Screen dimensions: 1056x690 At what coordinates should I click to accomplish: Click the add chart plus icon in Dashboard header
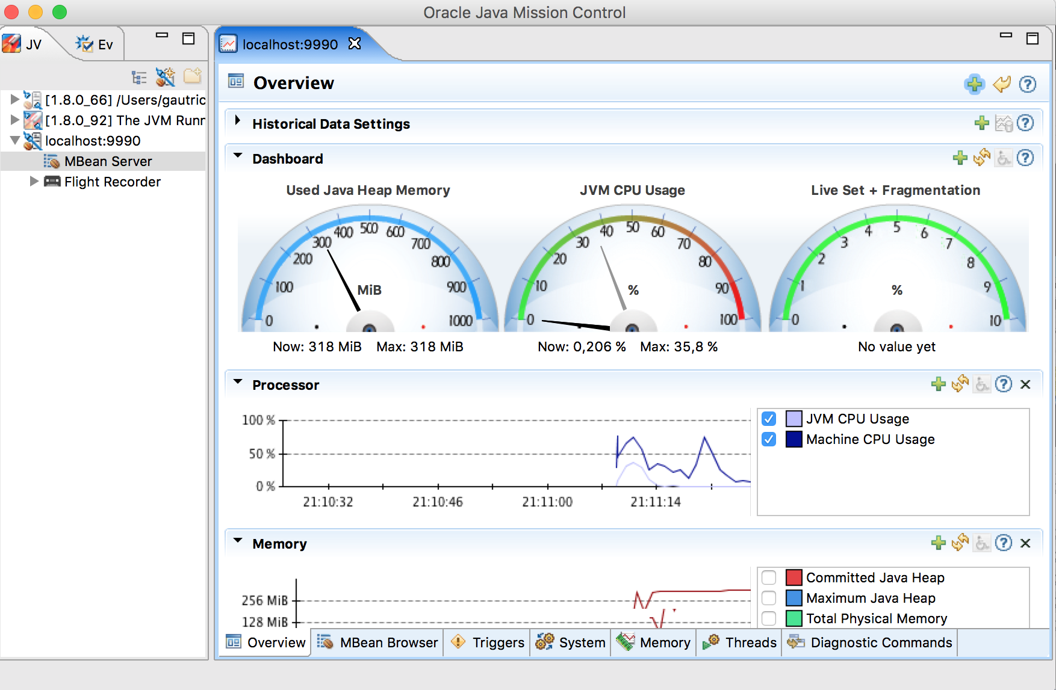[x=960, y=158]
